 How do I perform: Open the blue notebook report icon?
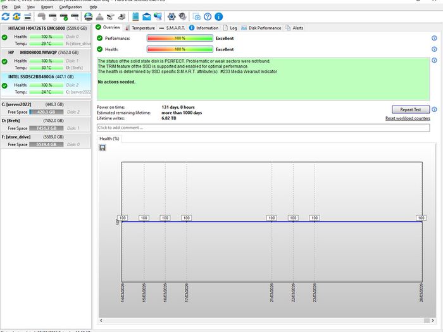pyautogui.click(x=135, y=16)
